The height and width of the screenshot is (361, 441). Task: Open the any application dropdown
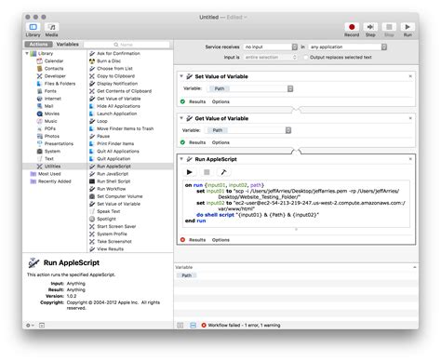coord(348,47)
